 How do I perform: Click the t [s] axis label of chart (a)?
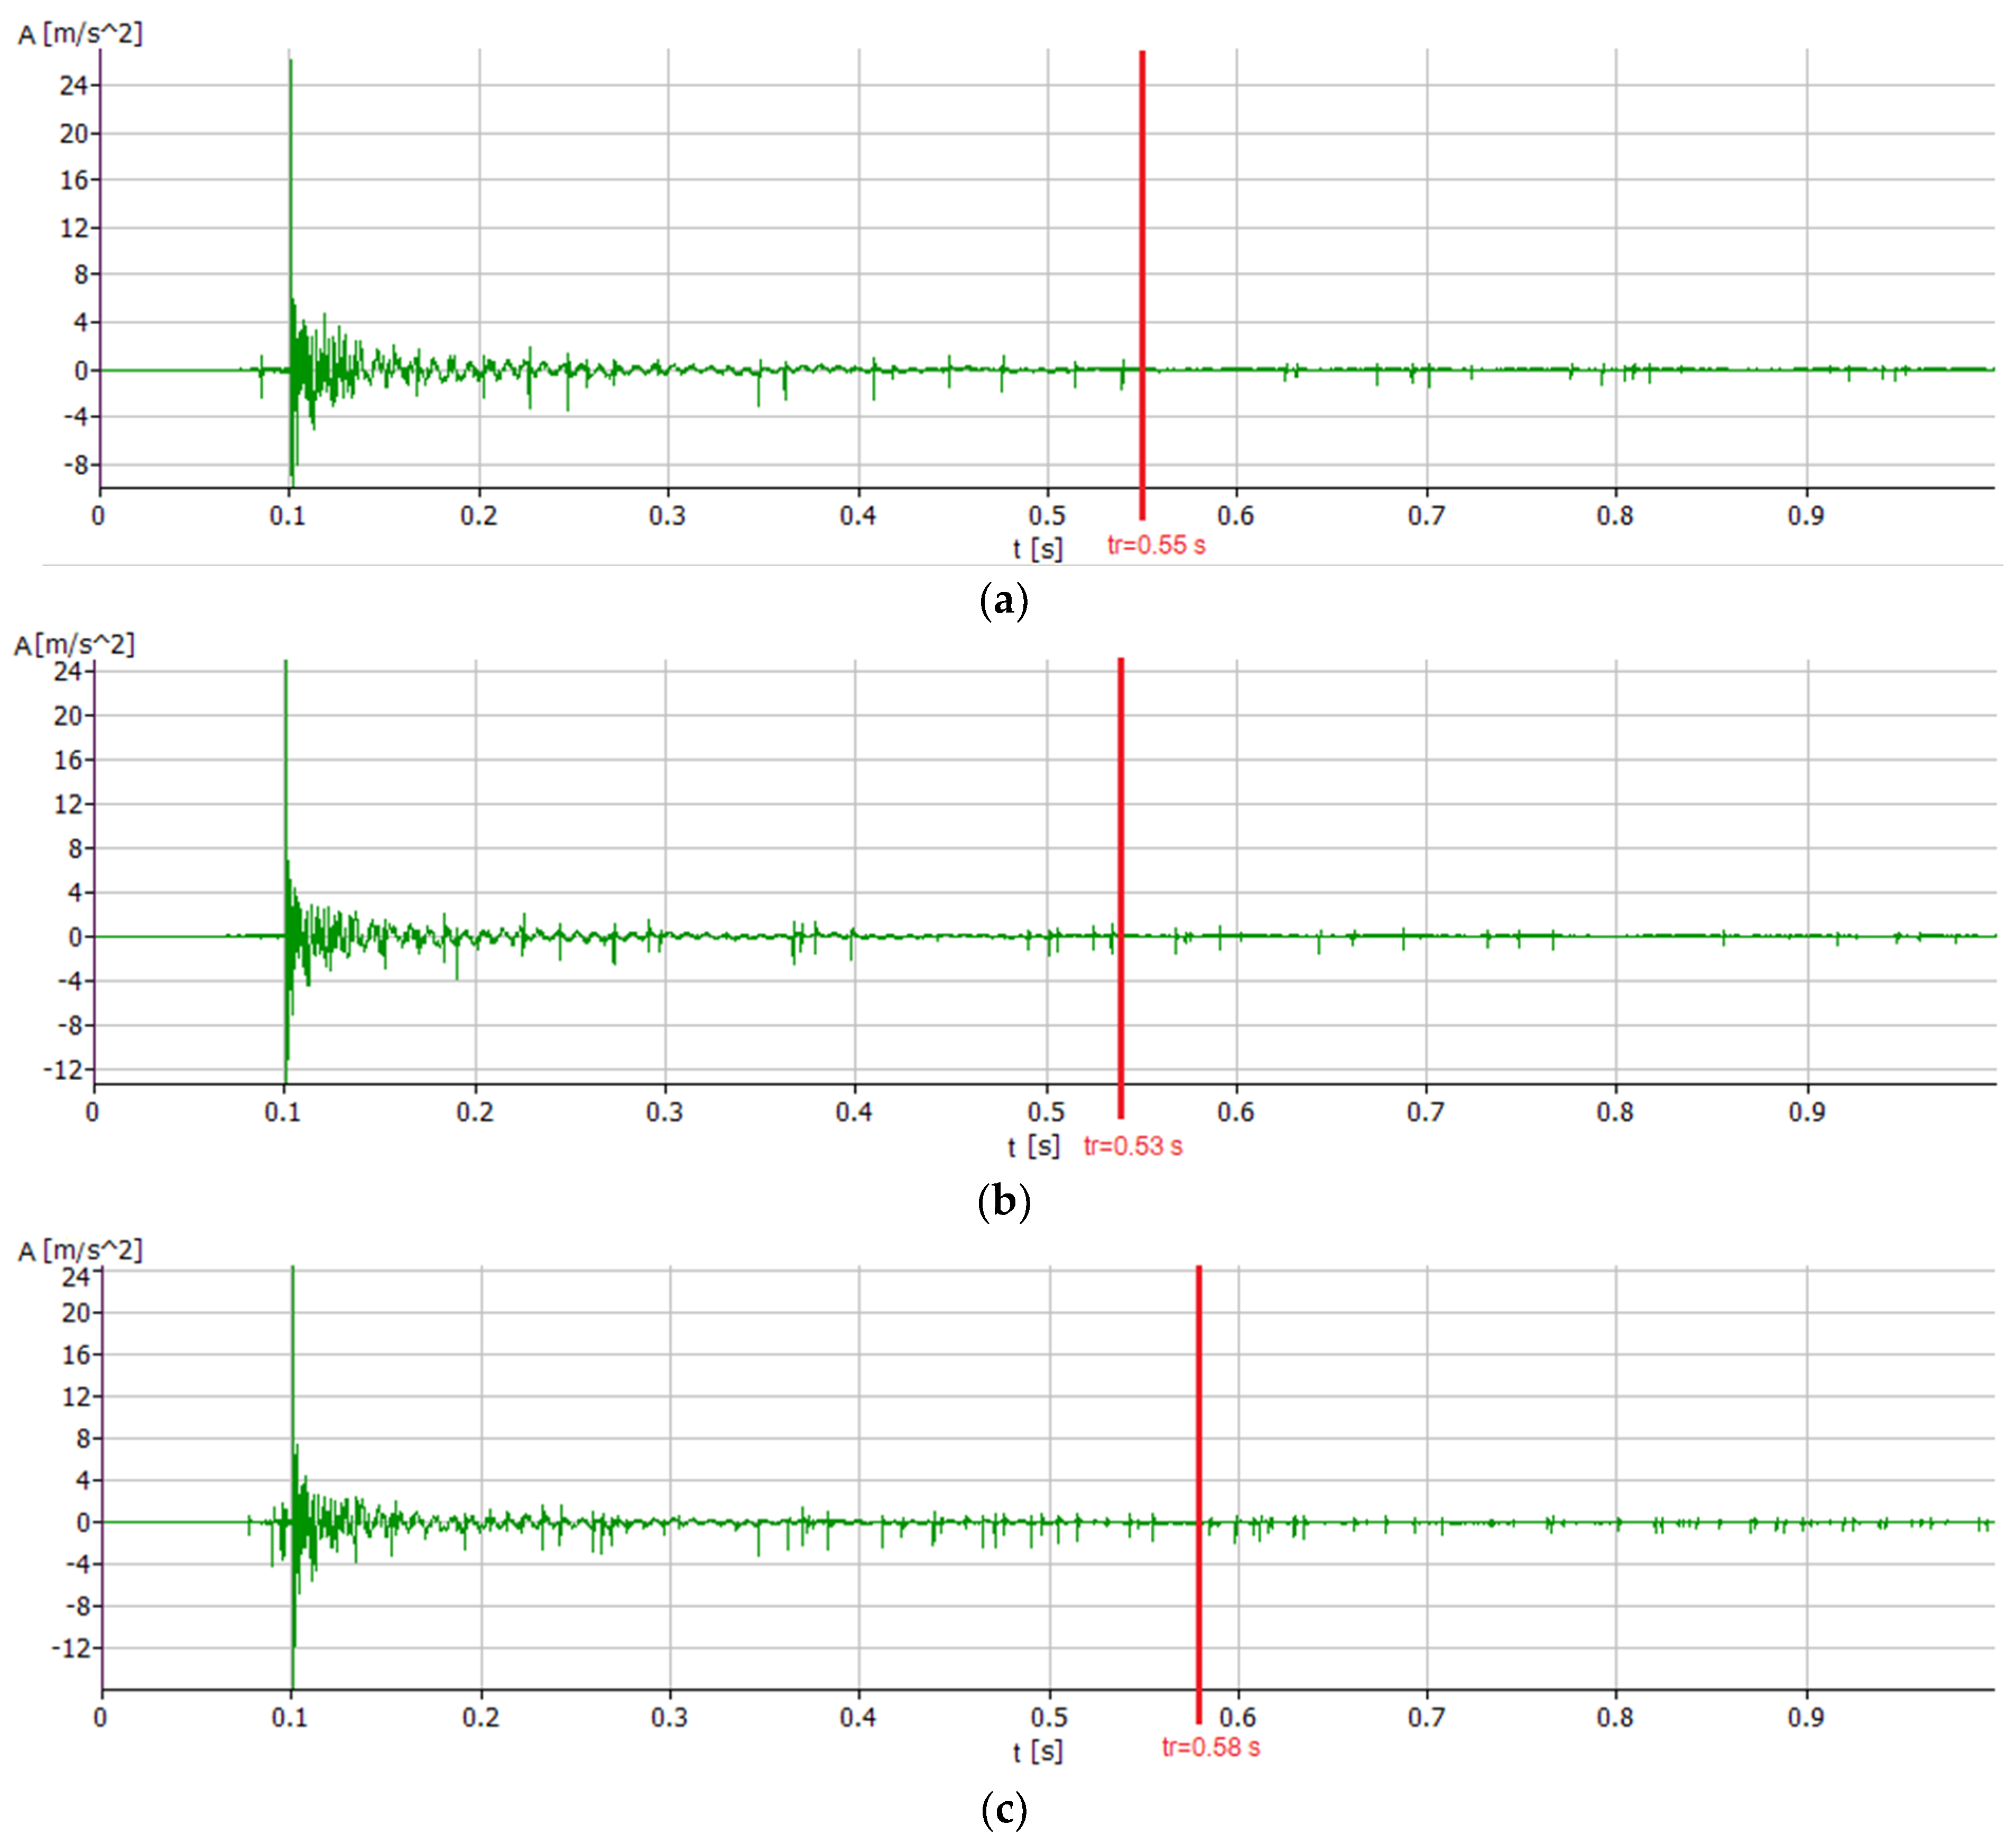pyautogui.click(x=1037, y=548)
